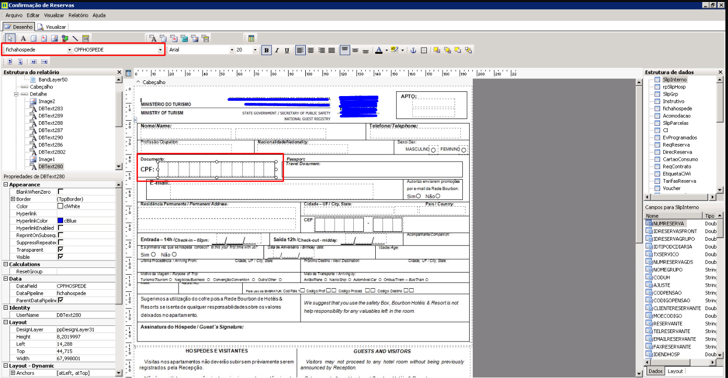Collapse the Cabeçalho band on canvas
The image size is (728, 378).
pyautogui.click(x=138, y=82)
